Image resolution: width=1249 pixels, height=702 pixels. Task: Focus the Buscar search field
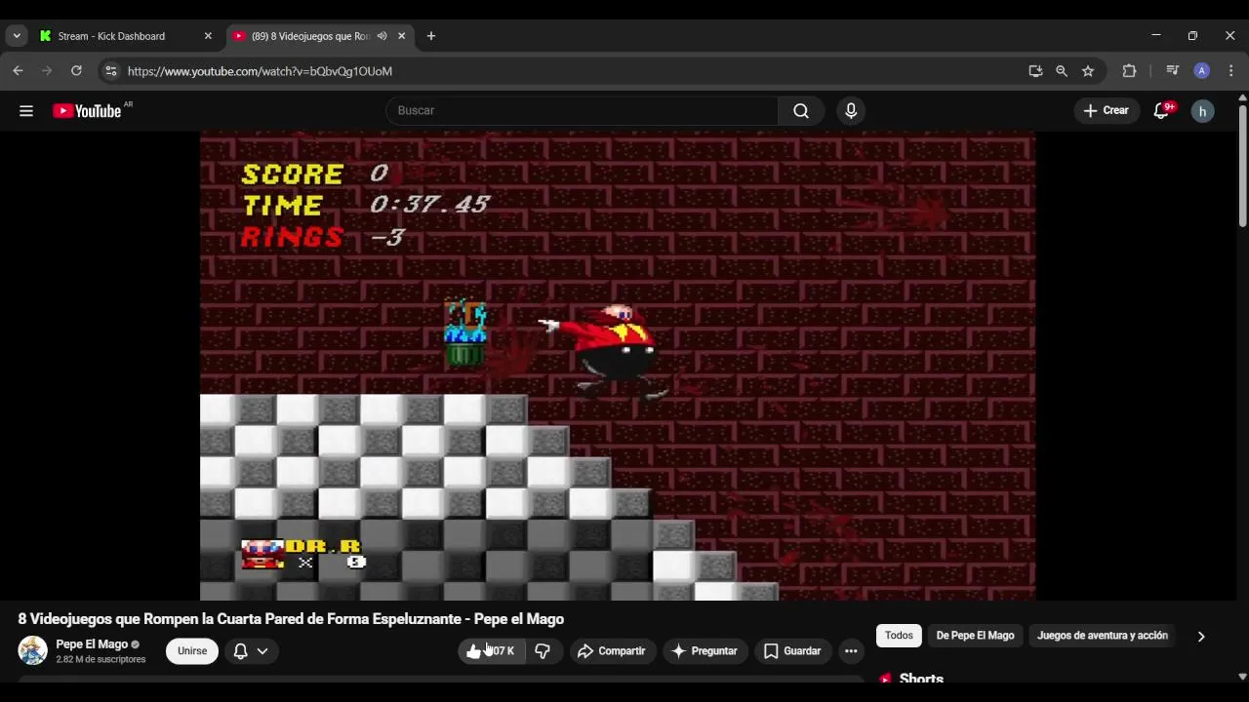[x=583, y=111]
